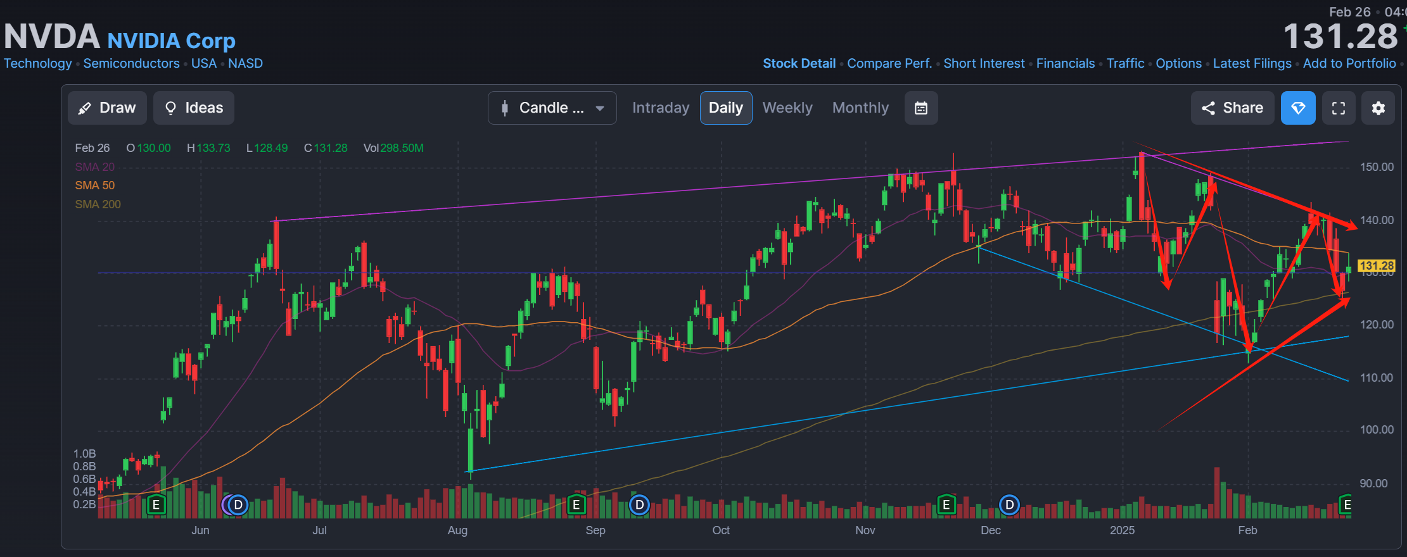
Task: Open the Ideas panel
Action: point(194,108)
